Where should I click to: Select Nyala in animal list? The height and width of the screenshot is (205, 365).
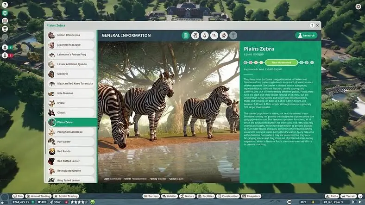point(71,103)
